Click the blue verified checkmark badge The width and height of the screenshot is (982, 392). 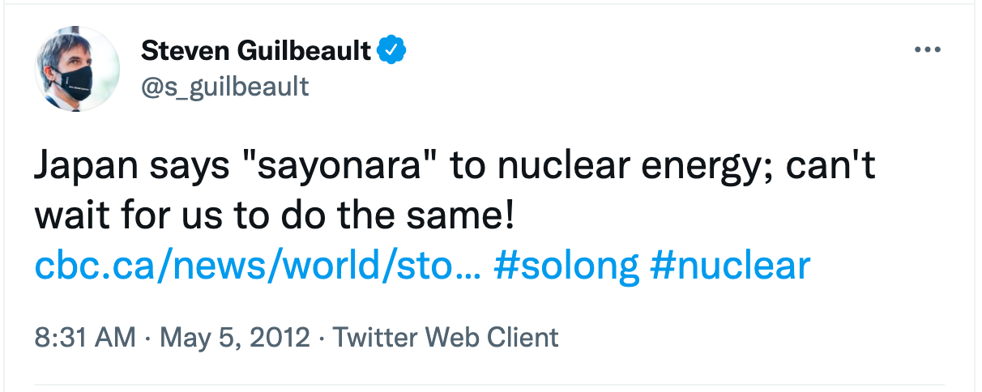(x=393, y=51)
